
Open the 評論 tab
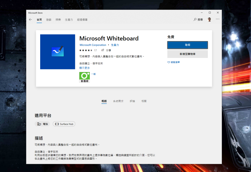coord(132,101)
